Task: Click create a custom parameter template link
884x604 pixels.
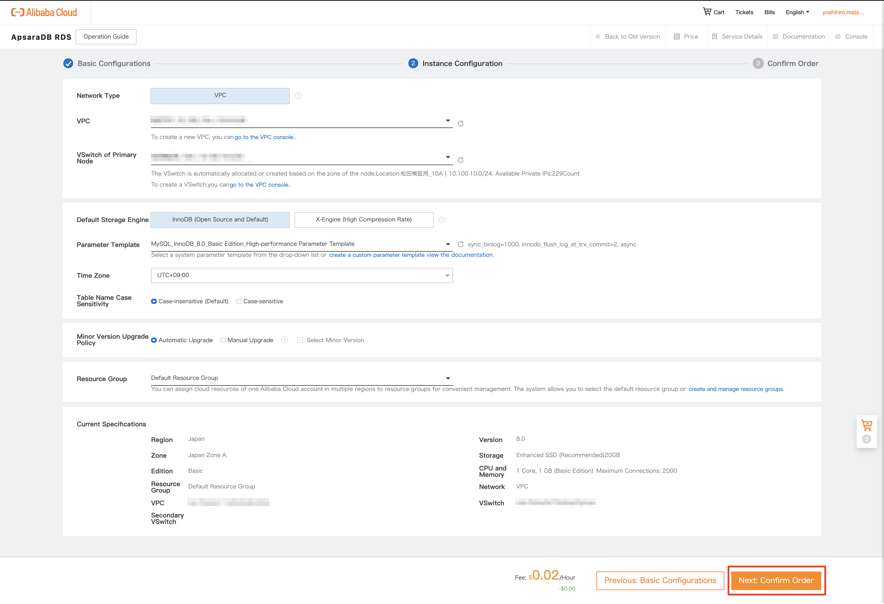Action: 377,255
